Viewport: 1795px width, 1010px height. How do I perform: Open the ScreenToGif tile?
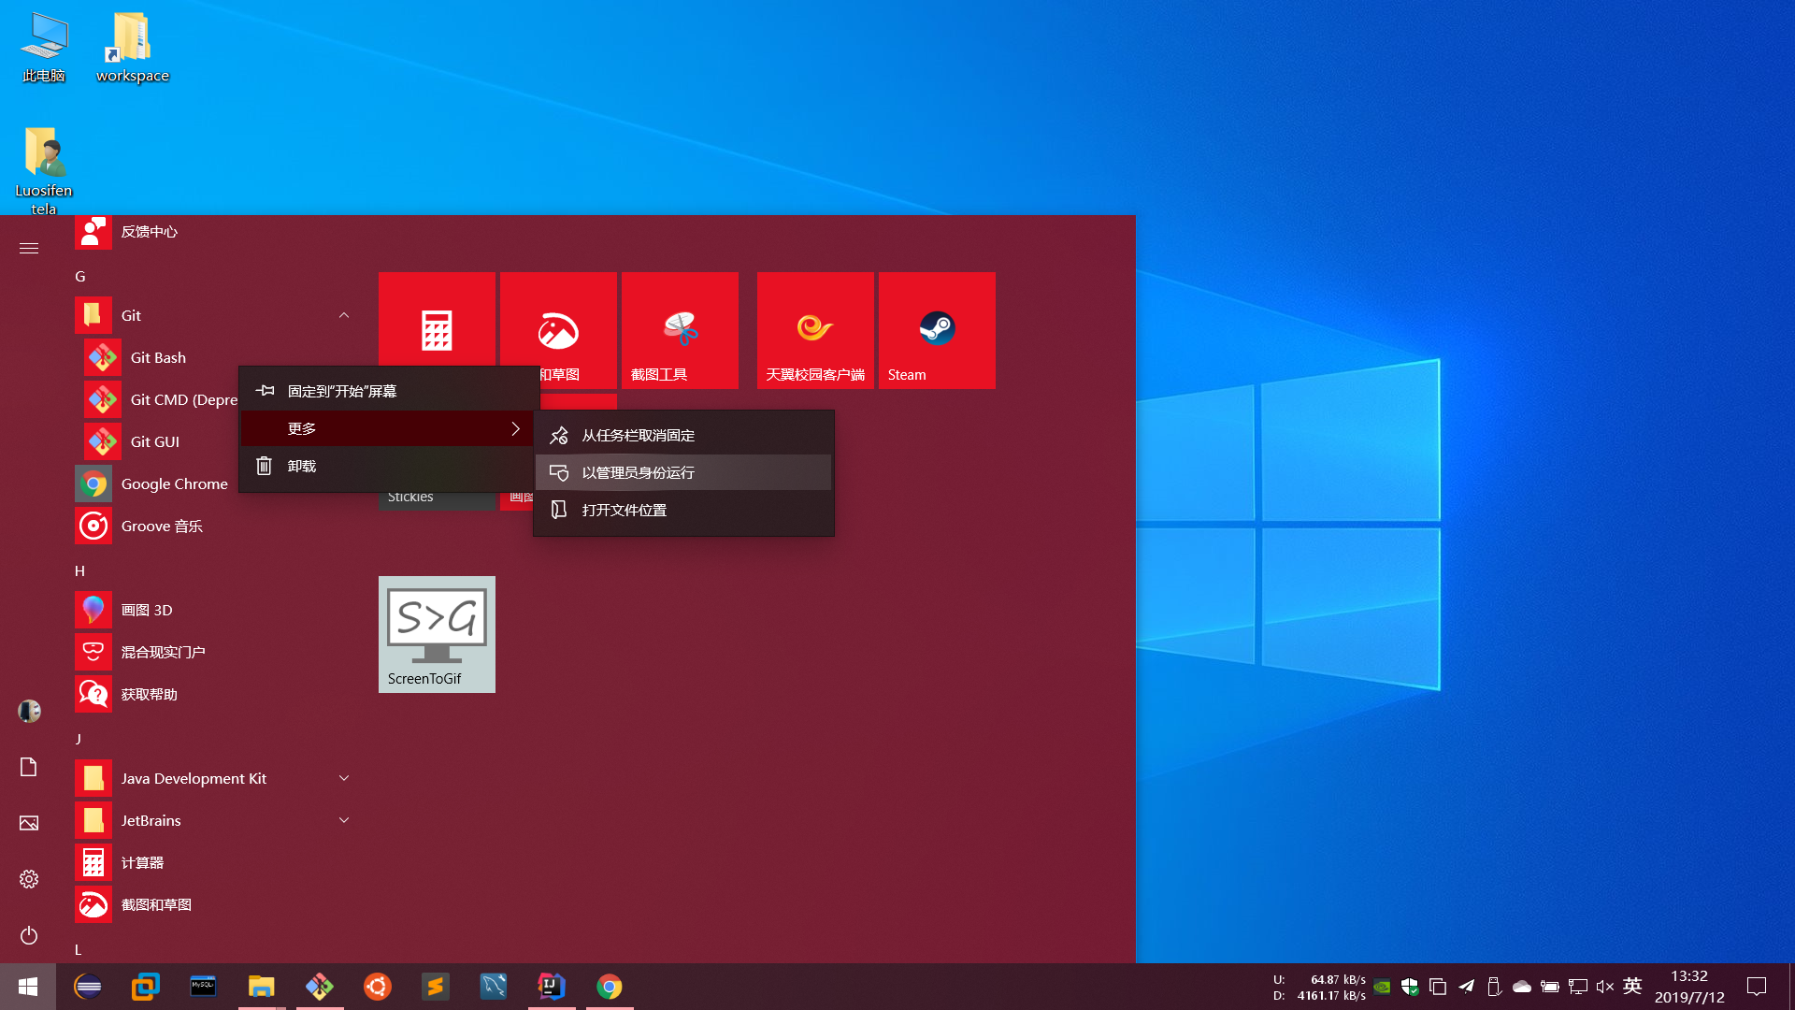(437, 634)
